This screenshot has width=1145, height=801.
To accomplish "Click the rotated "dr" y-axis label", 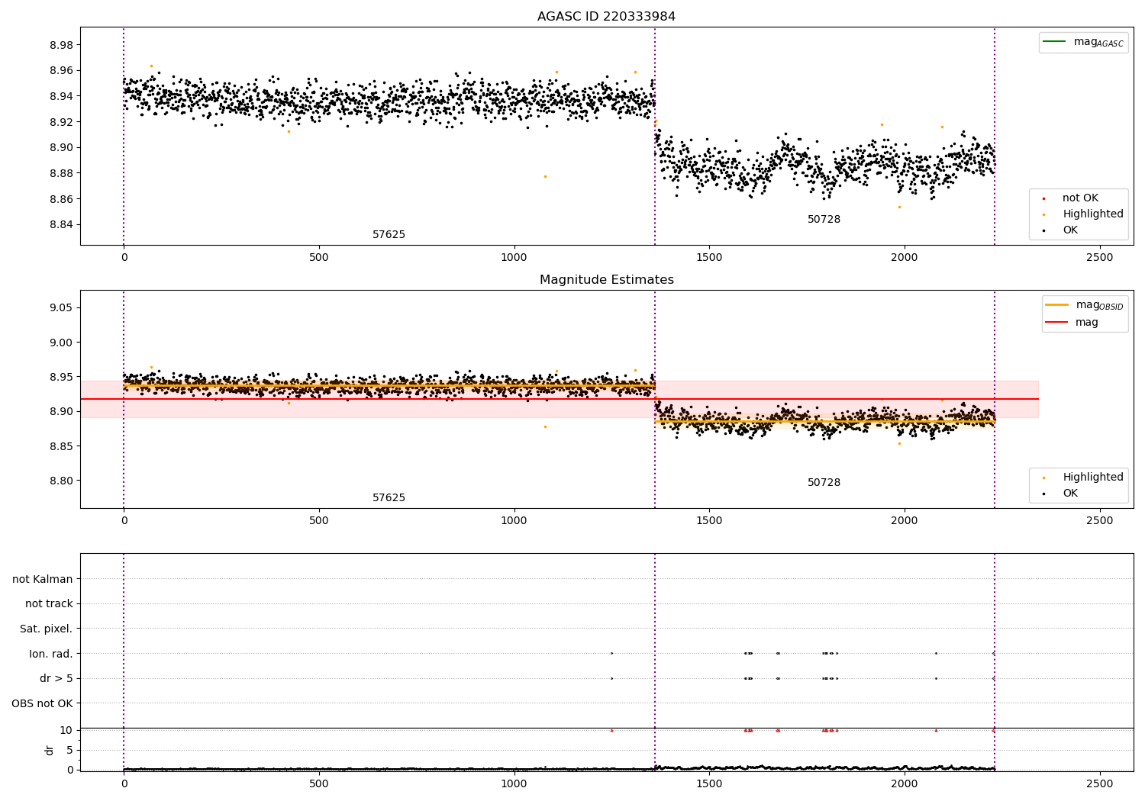I will click(50, 750).
